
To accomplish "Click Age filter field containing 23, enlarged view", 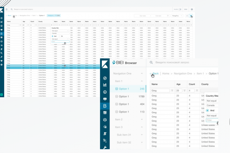I will [179, 91].
